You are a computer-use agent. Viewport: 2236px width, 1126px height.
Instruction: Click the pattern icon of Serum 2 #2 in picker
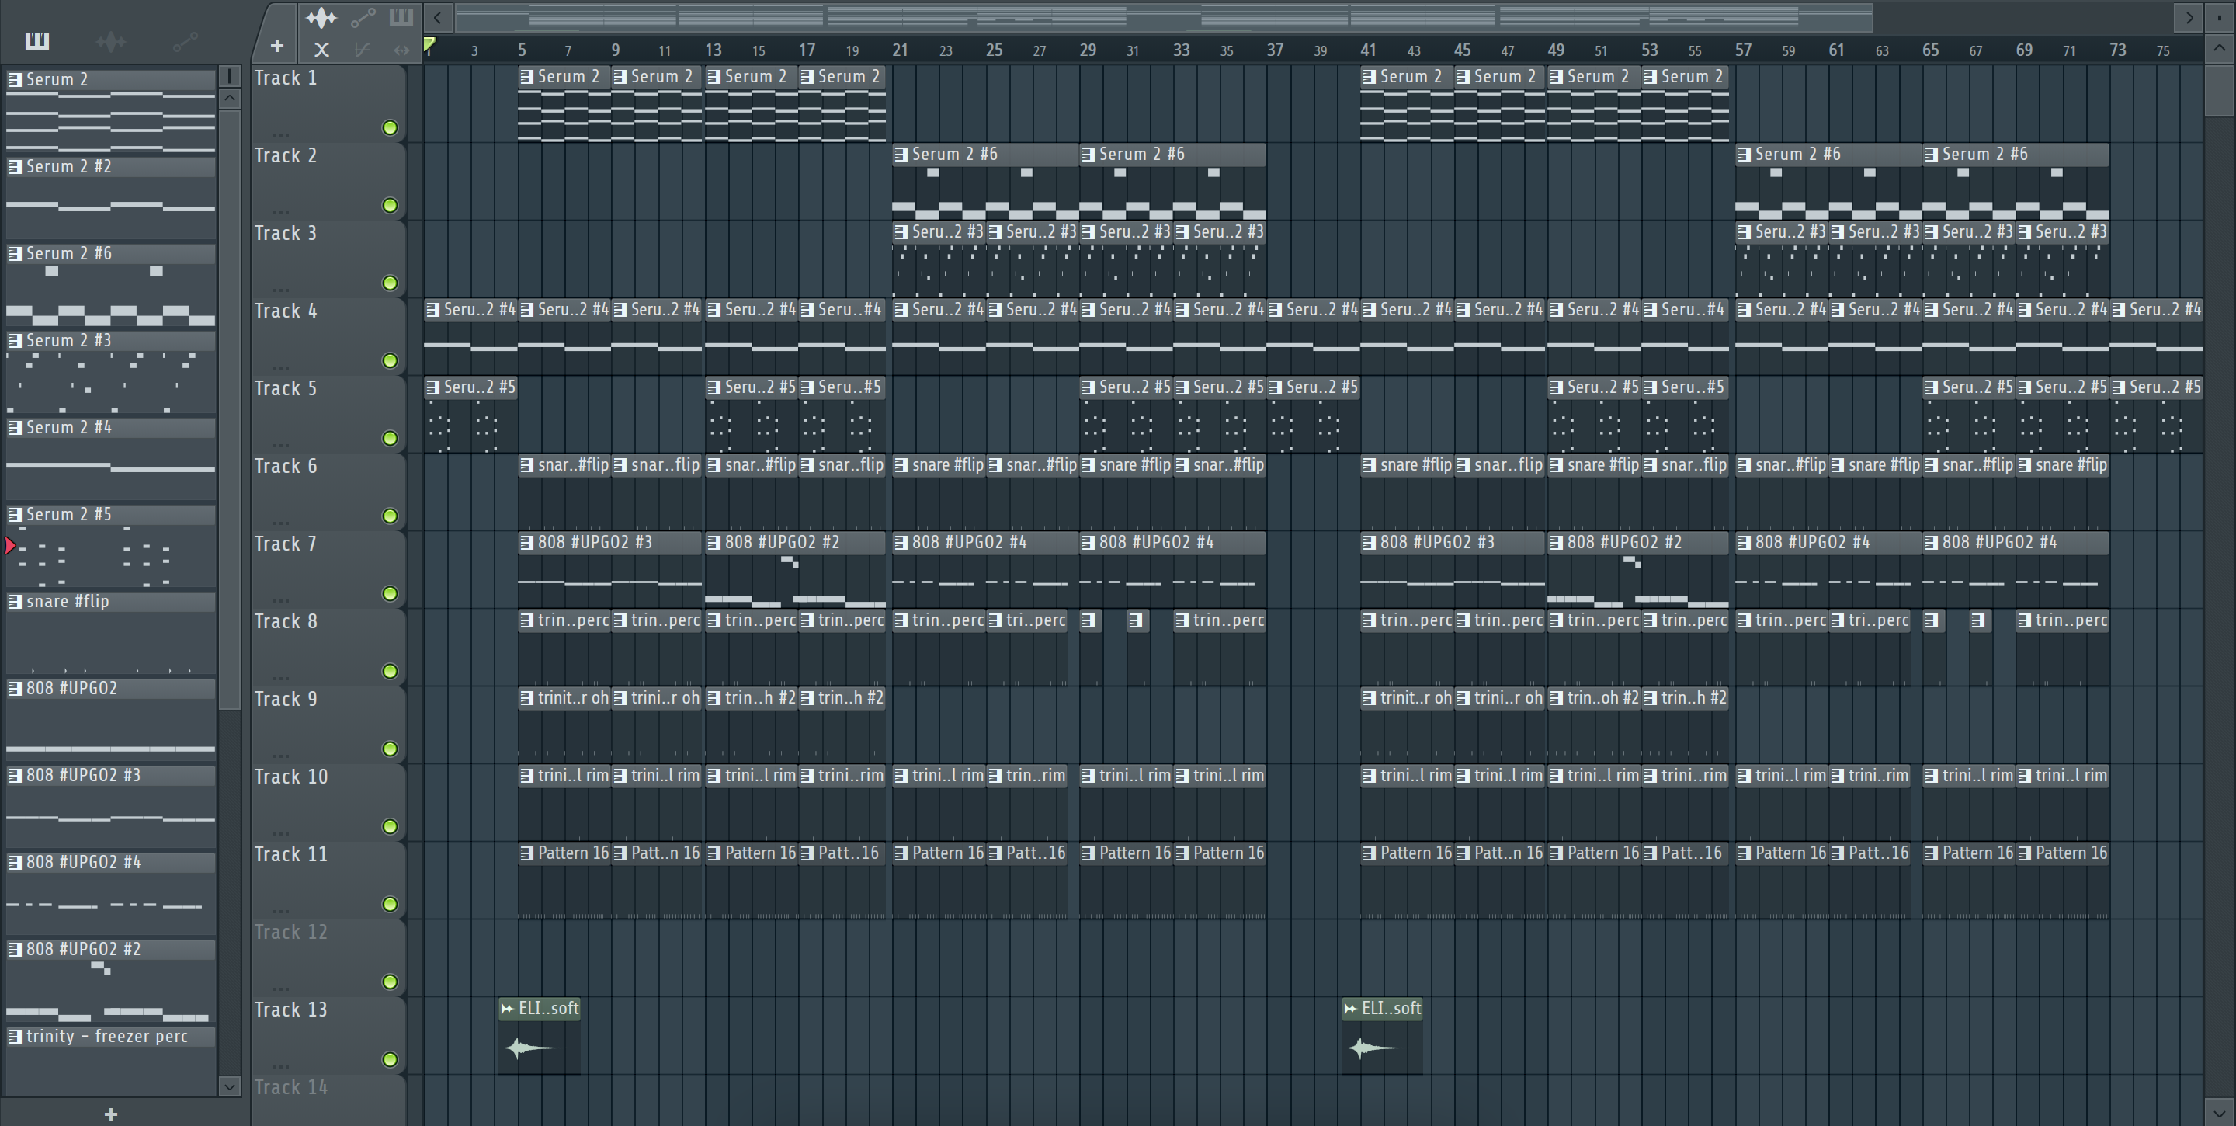(15, 167)
